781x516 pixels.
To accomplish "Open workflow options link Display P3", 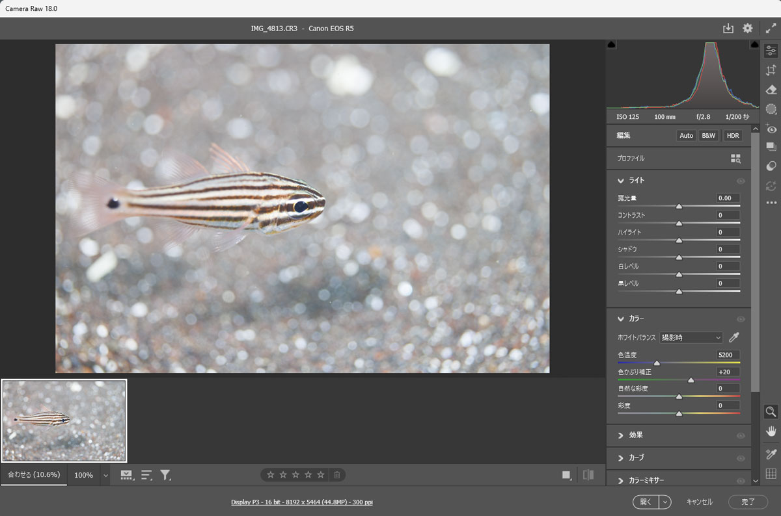I will tap(301, 502).
